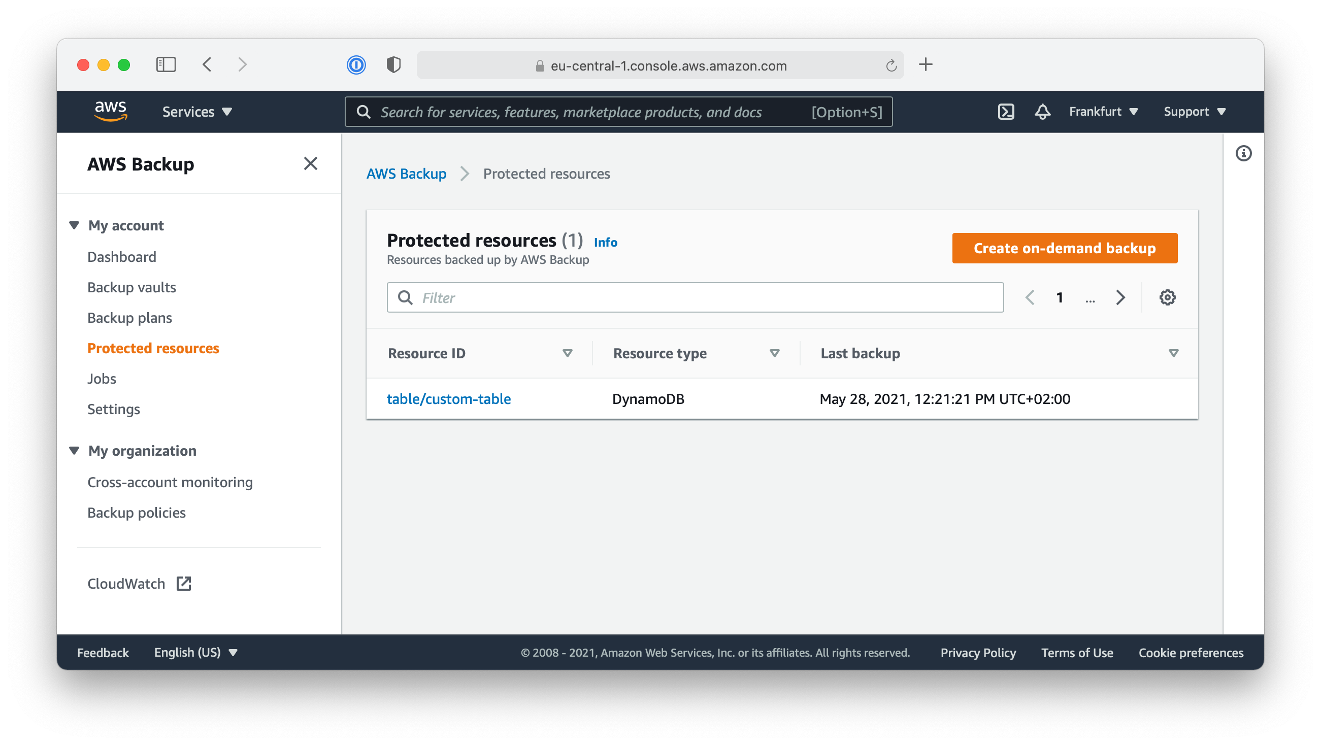Viewport: 1321px width, 745px height.
Task: Click Feedback in the footer
Action: pyautogui.click(x=103, y=652)
